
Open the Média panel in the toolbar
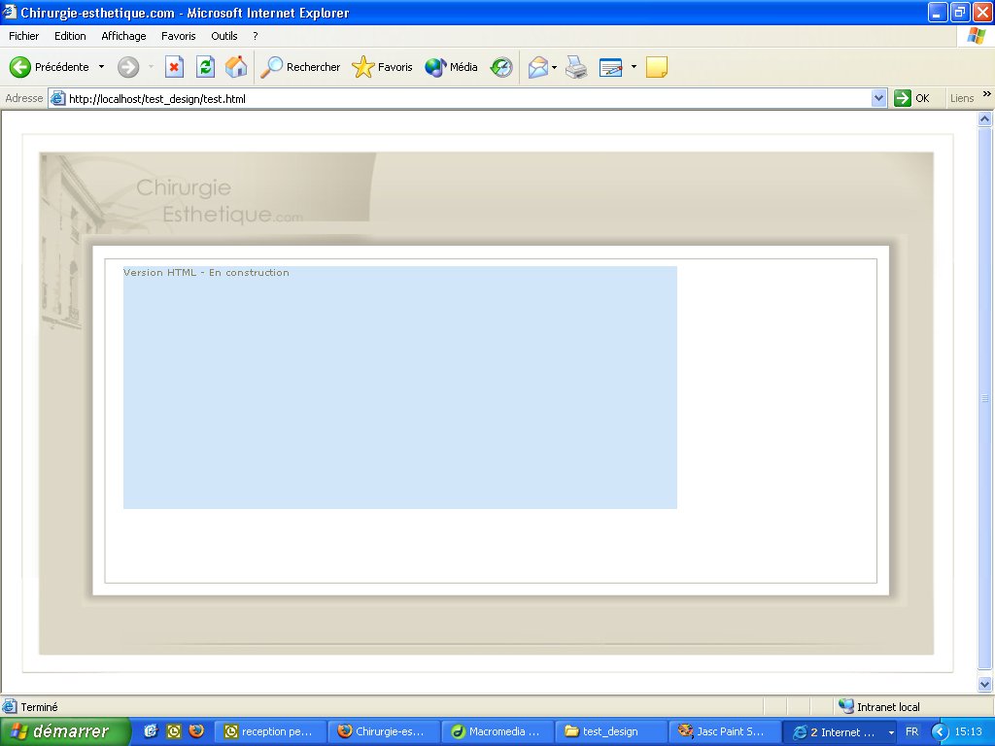pos(452,67)
